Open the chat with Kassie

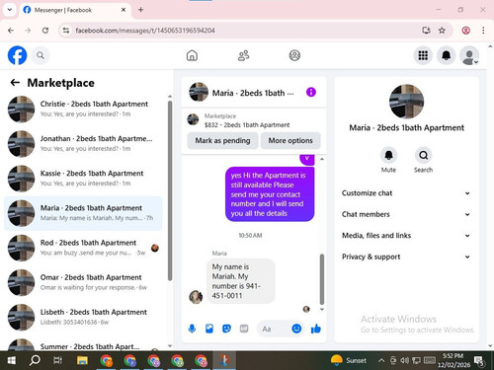(83, 179)
